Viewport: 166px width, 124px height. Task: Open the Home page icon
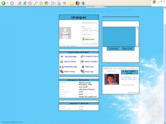30,3
